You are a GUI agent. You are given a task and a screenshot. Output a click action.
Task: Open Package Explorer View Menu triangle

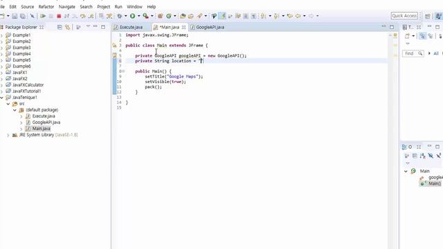(x=88, y=26)
